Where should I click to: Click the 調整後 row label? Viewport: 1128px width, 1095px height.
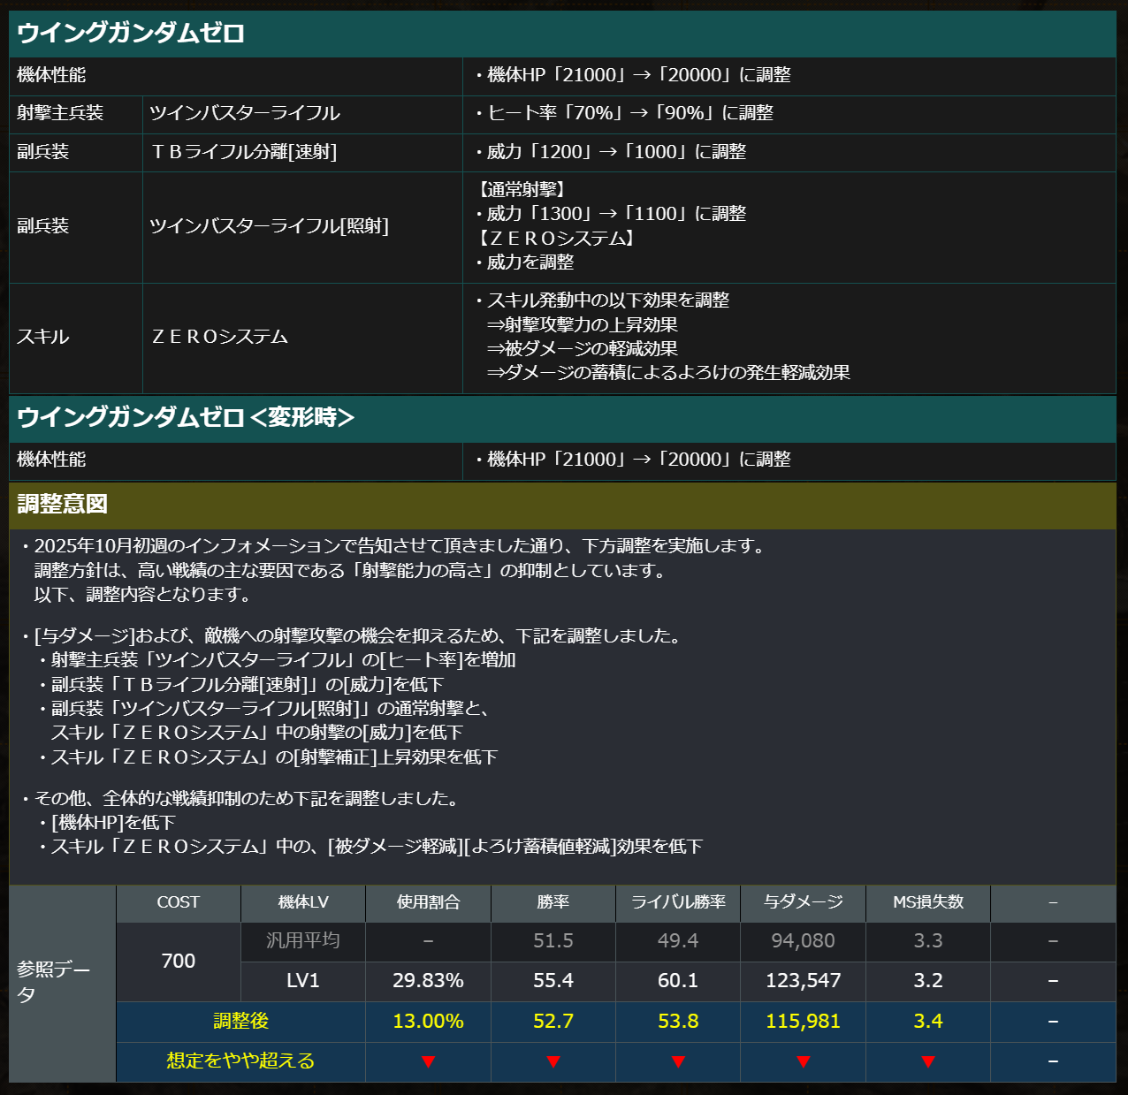[x=241, y=1021]
